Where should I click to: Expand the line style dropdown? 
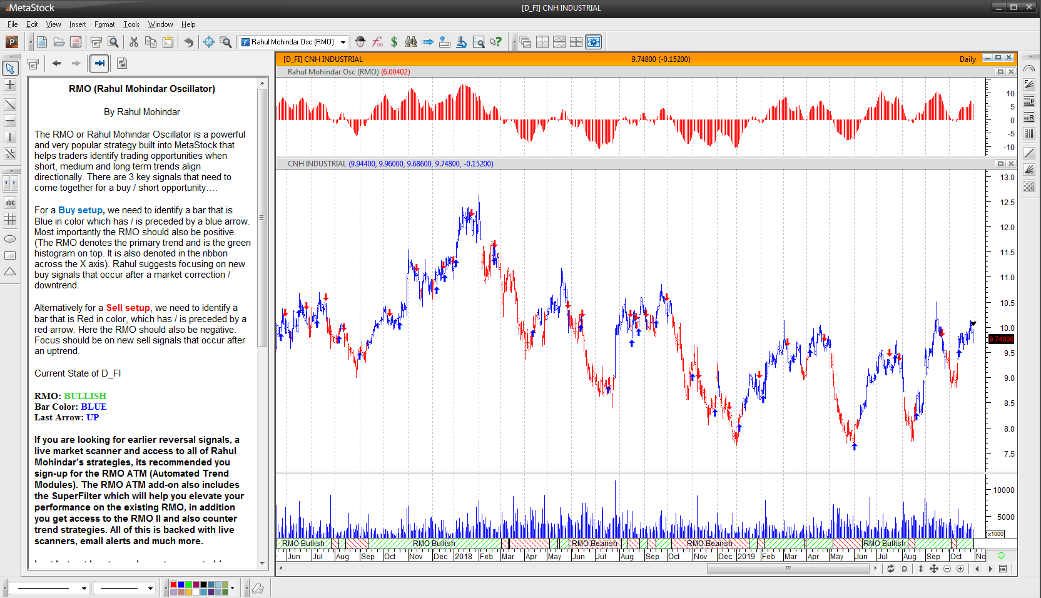click(x=84, y=588)
